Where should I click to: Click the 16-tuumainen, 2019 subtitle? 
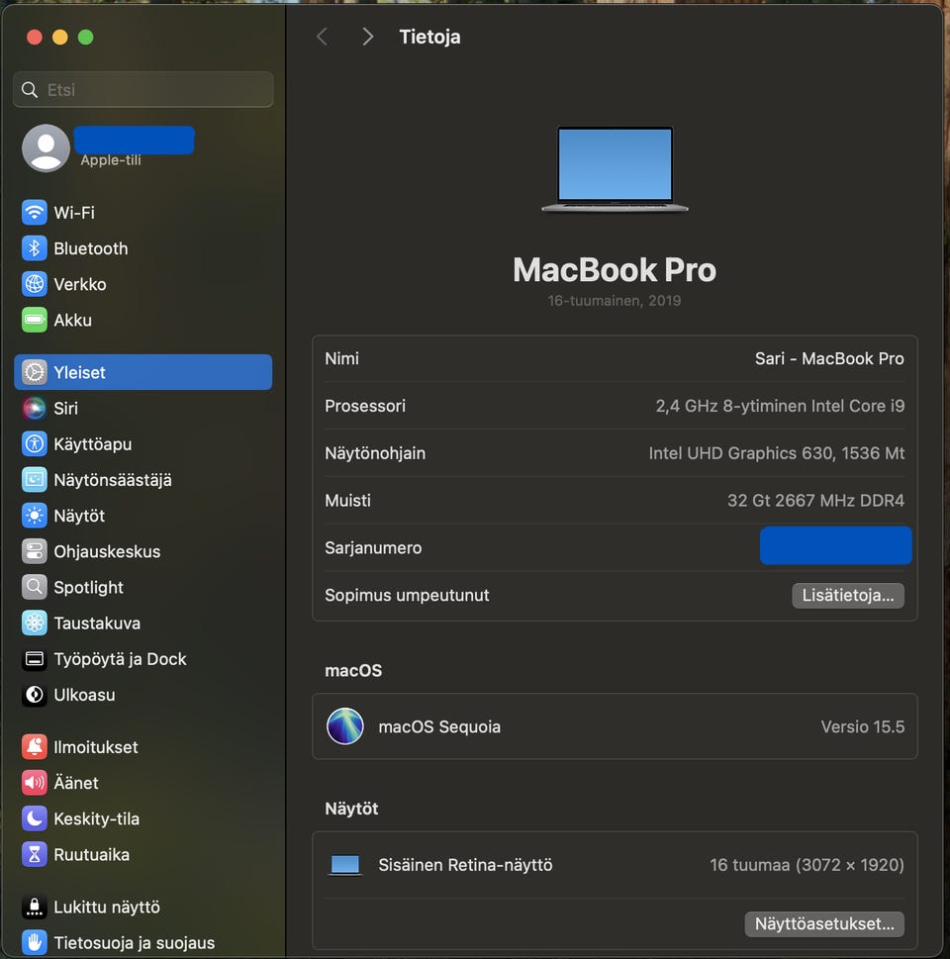pos(615,300)
